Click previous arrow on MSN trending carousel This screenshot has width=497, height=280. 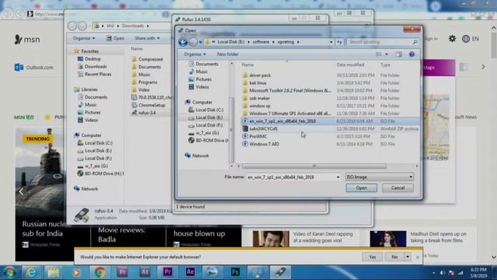[21, 191]
